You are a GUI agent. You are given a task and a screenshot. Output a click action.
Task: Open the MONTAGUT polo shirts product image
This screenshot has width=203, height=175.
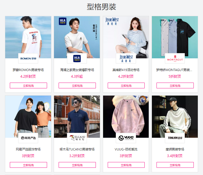pyautogui.click(x=175, y=37)
